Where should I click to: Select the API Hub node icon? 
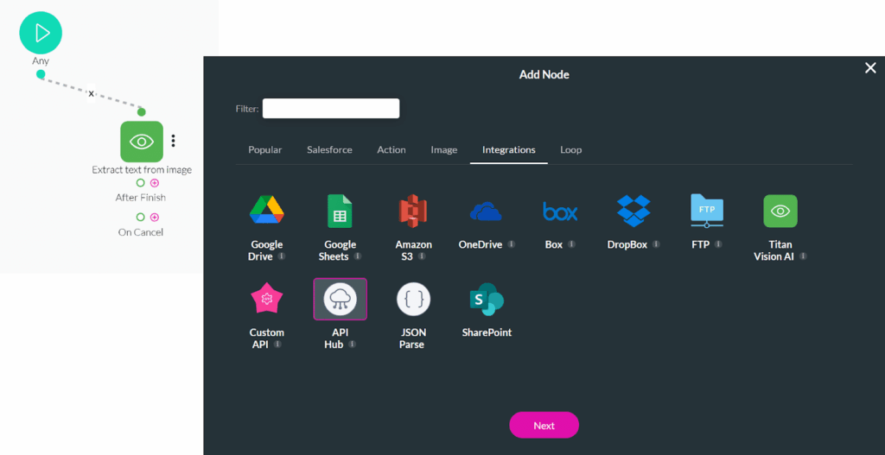pyautogui.click(x=340, y=299)
